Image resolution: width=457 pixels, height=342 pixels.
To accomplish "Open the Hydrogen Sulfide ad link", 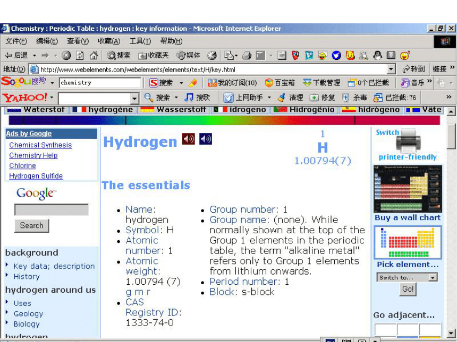I will 36,176.
